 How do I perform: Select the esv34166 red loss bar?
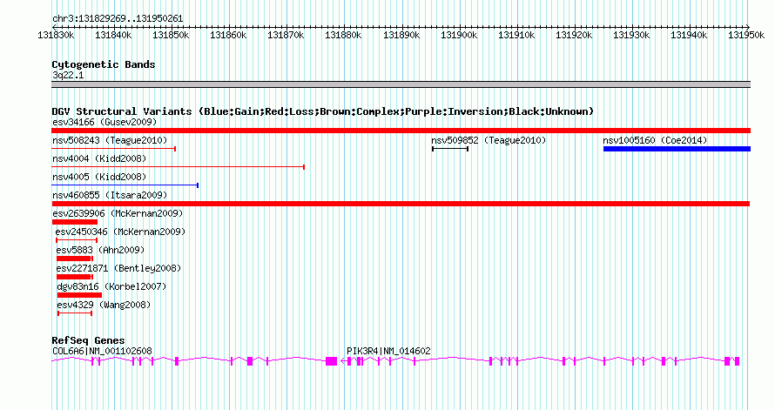(401, 131)
